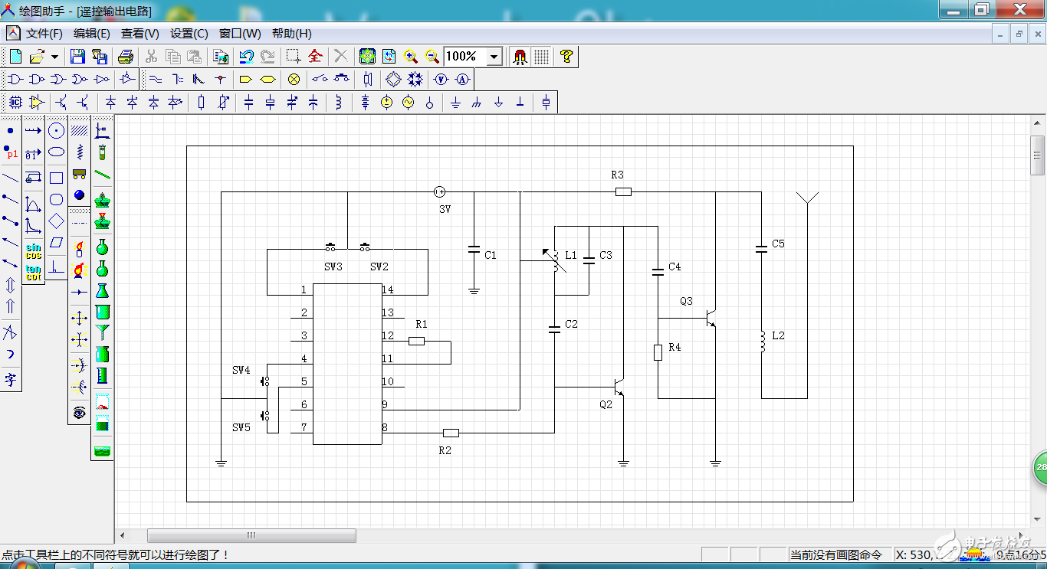Select the blue ball symbol
The height and width of the screenshot is (569, 1047).
click(79, 195)
